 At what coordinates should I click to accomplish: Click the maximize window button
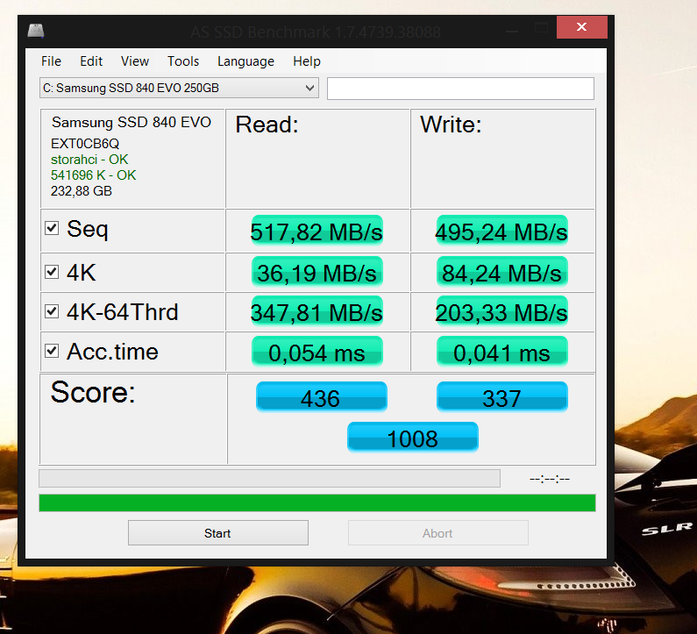[543, 29]
